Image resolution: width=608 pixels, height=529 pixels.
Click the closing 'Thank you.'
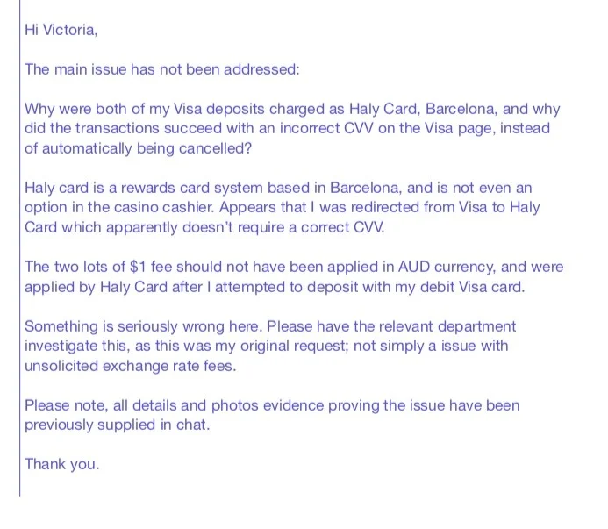tap(62, 464)
